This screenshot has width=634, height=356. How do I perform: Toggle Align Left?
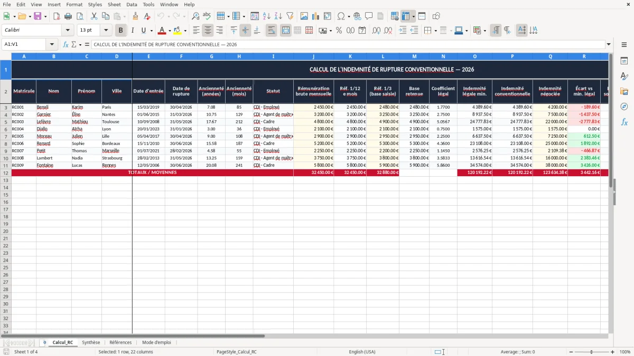coord(197,31)
